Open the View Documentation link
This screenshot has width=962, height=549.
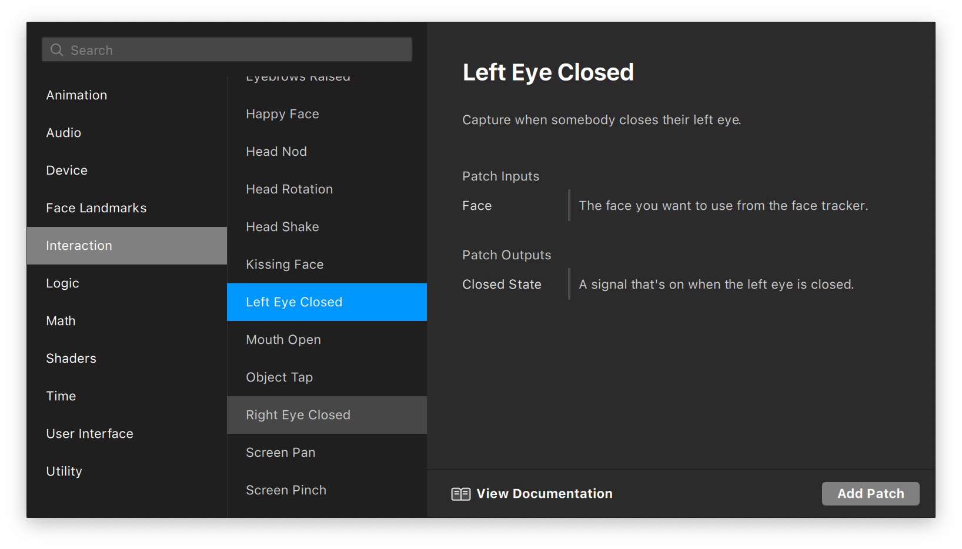pos(544,494)
